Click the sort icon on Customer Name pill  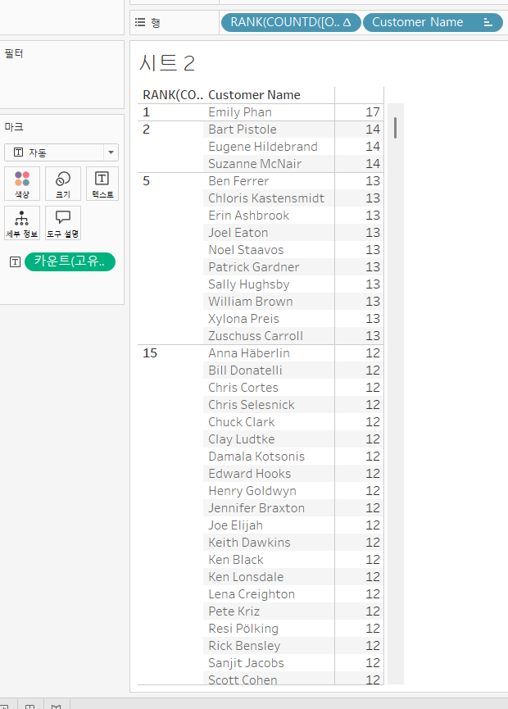point(488,22)
